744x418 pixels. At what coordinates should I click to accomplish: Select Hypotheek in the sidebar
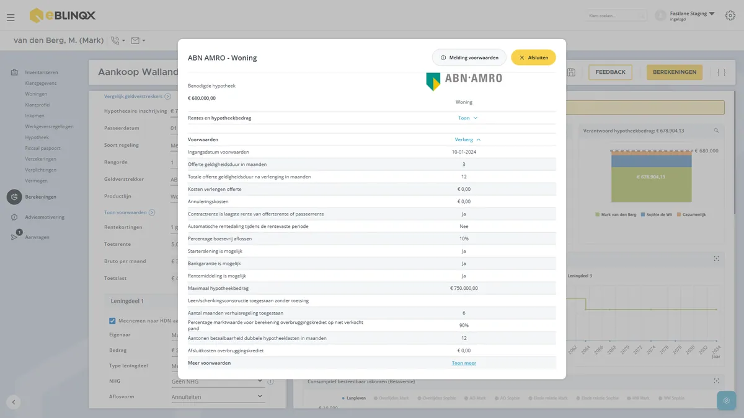[37, 137]
